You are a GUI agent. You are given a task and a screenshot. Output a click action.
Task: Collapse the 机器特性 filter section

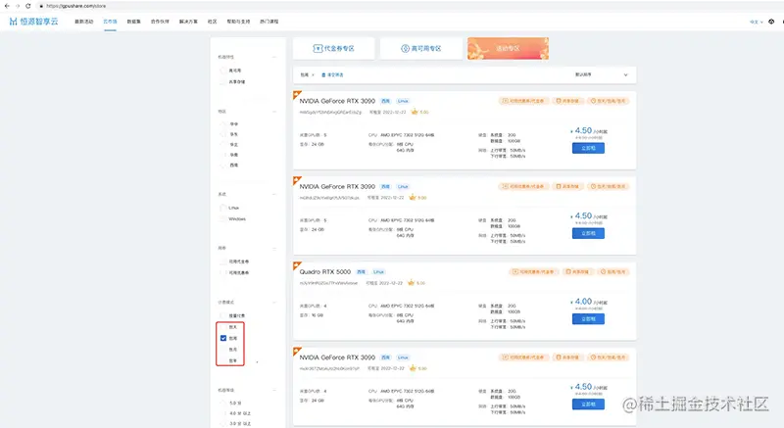[274, 57]
